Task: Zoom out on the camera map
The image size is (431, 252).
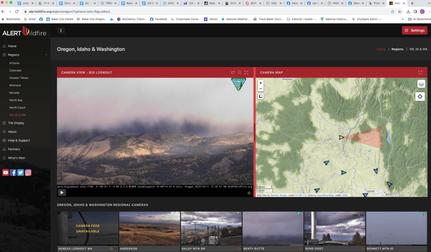Action: pyautogui.click(x=260, y=88)
